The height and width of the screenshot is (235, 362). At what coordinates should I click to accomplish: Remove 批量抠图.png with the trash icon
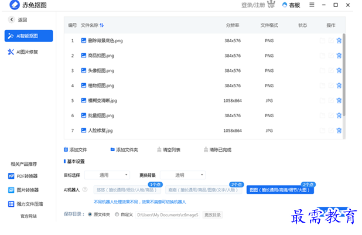click(339, 115)
